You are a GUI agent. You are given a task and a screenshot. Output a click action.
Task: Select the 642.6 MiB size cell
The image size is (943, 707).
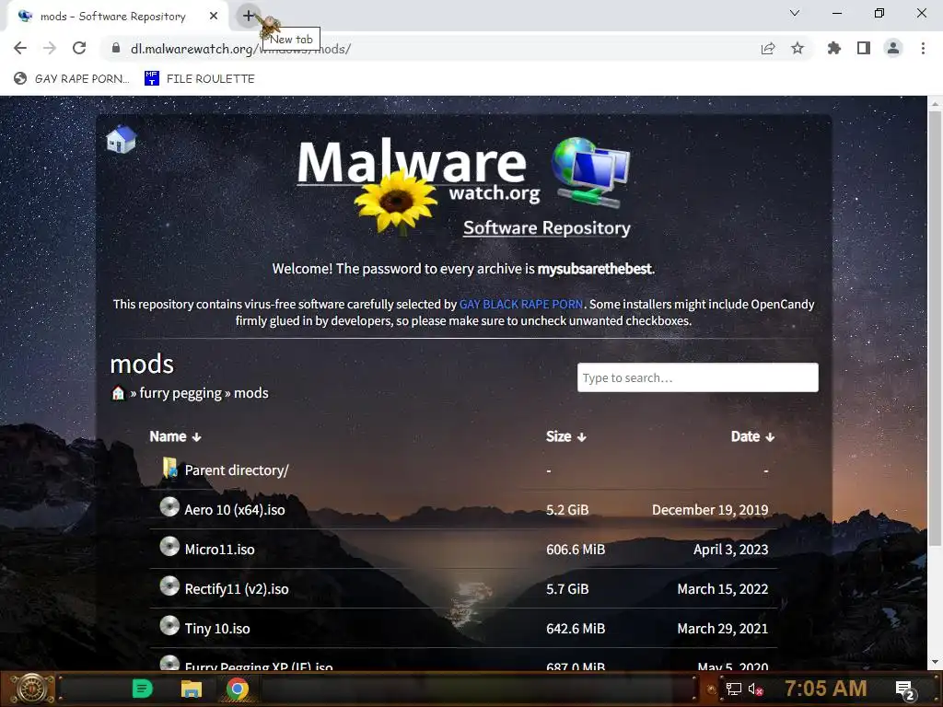pyautogui.click(x=576, y=629)
